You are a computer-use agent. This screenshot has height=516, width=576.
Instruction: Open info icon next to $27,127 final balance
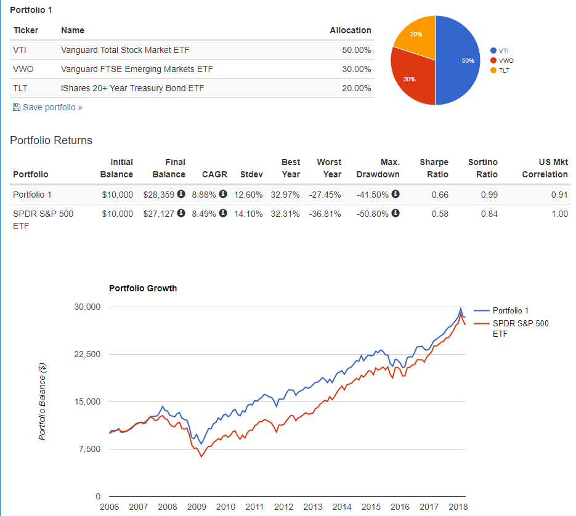(x=181, y=213)
